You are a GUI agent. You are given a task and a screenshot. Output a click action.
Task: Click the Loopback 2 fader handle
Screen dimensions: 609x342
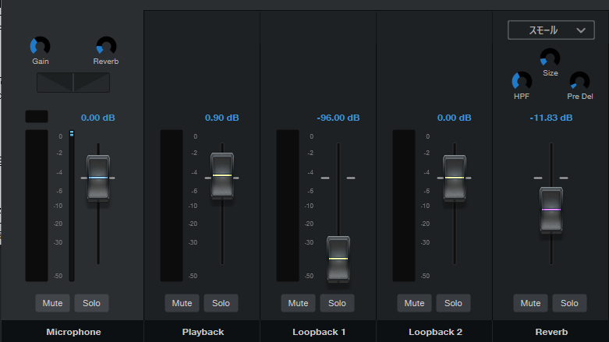point(455,178)
